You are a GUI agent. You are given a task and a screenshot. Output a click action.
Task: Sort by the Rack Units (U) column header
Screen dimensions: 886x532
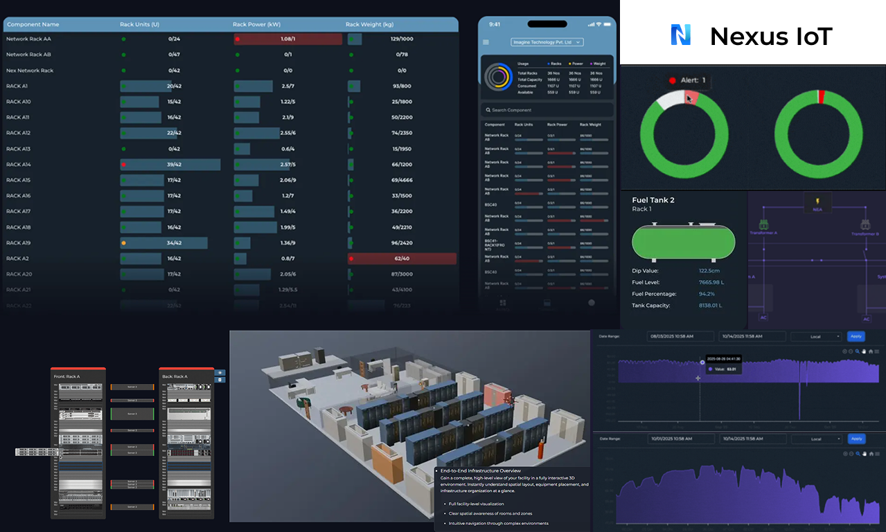pyautogui.click(x=139, y=24)
